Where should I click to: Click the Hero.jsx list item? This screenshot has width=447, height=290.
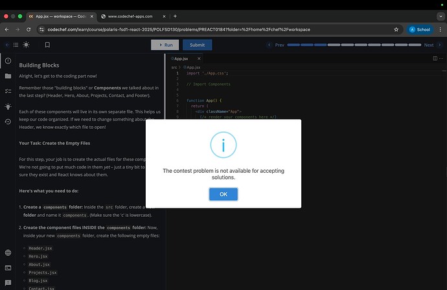[x=38, y=256]
